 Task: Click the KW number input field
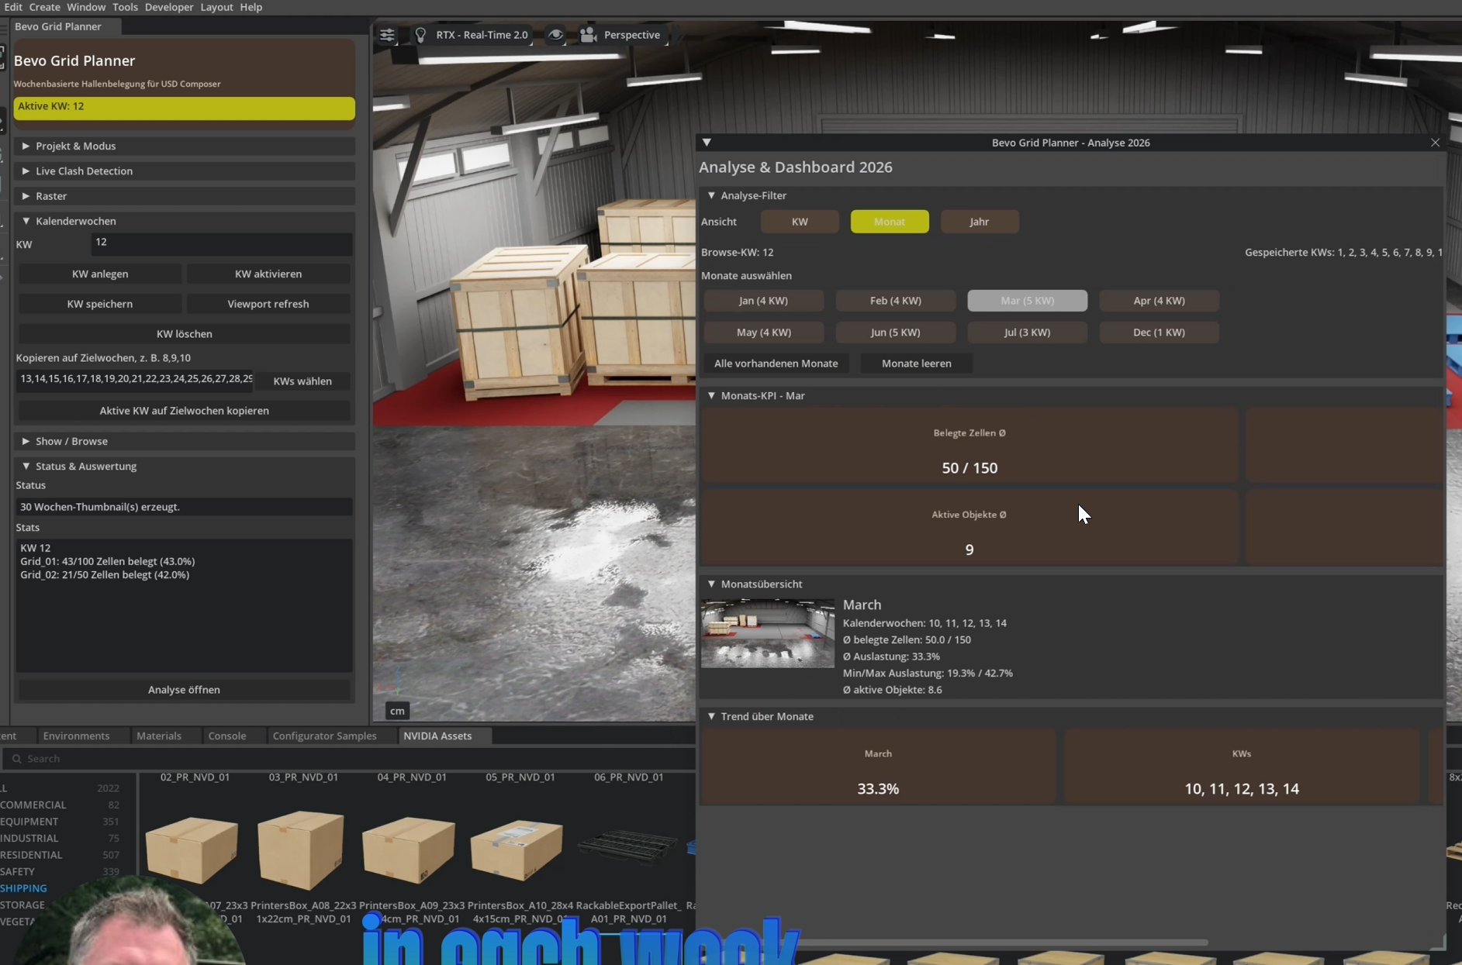(x=222, y=243)
